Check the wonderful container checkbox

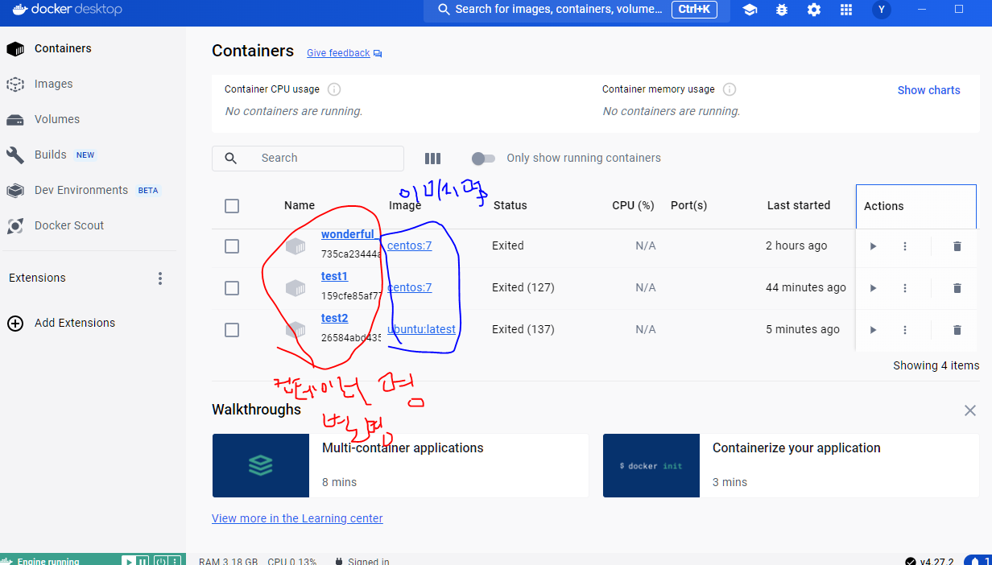[232, 246]
